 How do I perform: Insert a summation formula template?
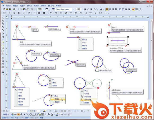coord(19,13)
